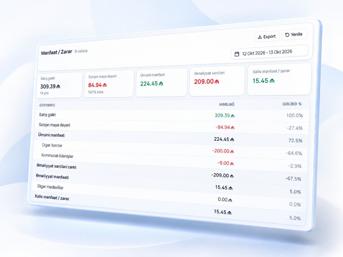Select the -9.00 amount value
This screenshot has height=257, width=343.
[x=225, y=163]
